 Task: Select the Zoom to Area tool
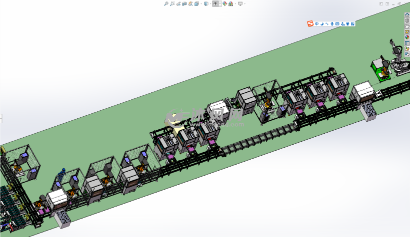(x=172, y=3)
